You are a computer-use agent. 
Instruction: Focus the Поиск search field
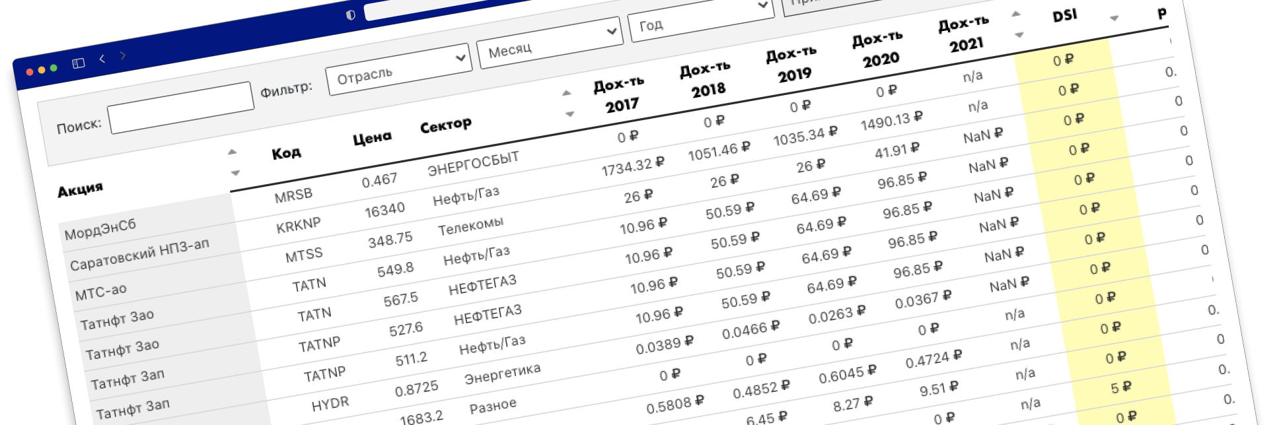[181, 108]
